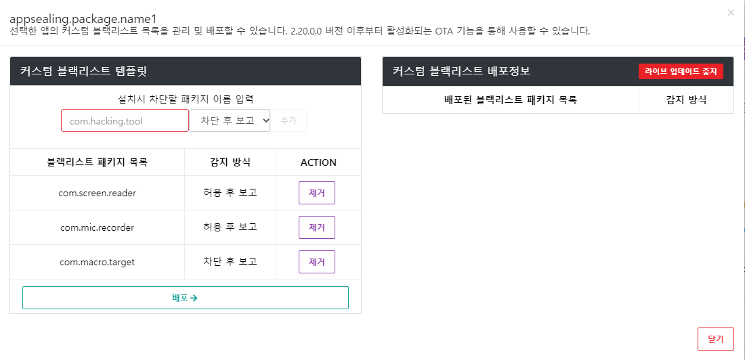Focus the com.hacking.tool package name field
The image size is (745, 360).
[x=125, y=120]
